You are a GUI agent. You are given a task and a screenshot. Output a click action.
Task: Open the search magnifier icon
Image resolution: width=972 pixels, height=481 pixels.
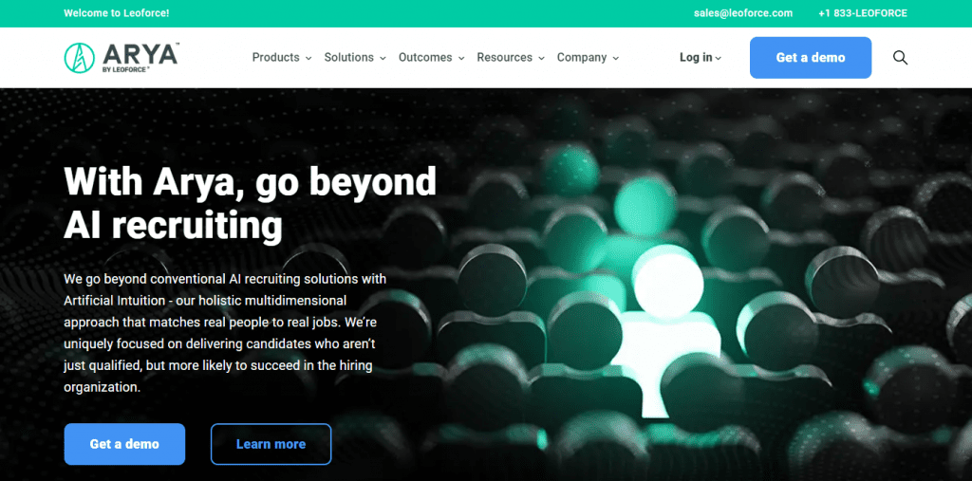[900, 58]
